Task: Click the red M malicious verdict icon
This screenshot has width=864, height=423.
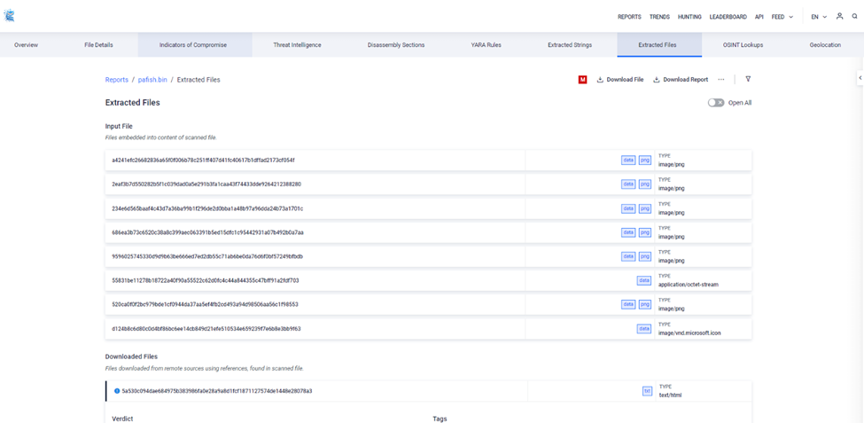Action: click(x=582, y=80)
